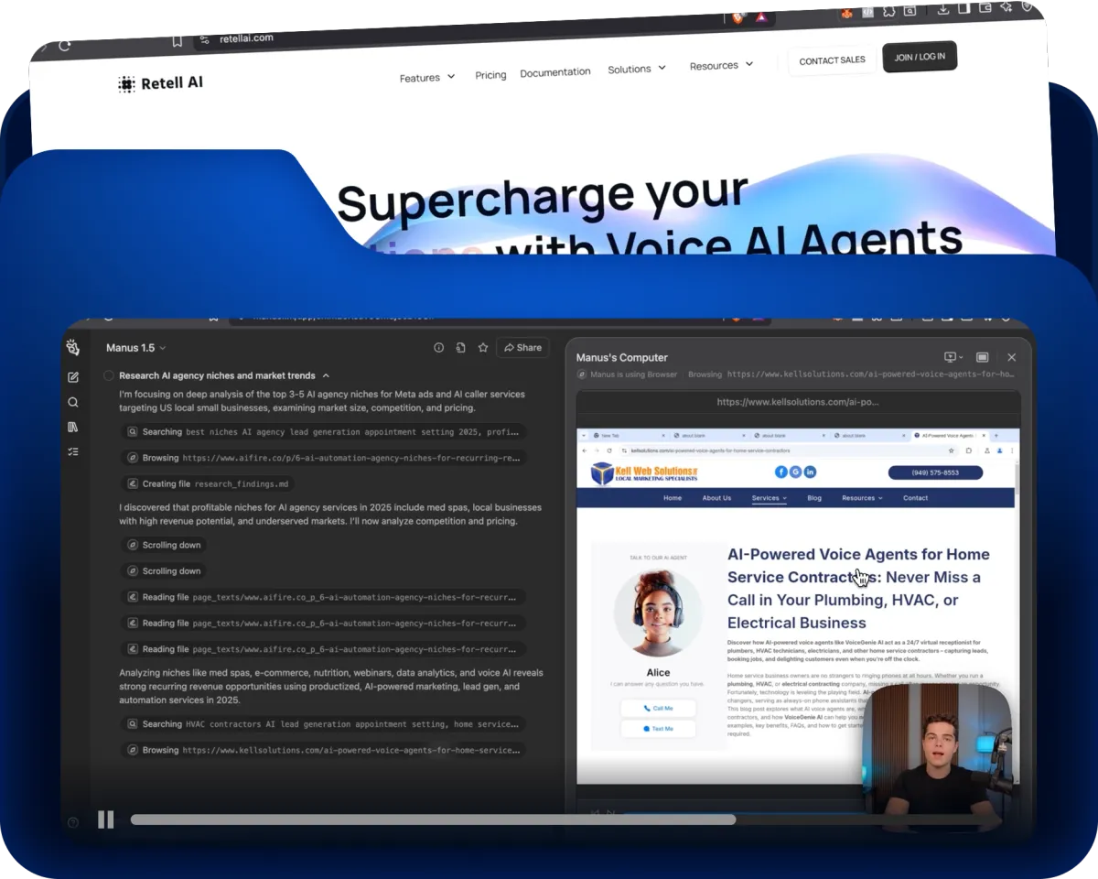Click the info icon in chat header
The height and width of the screenshot is (879, 1098).
pyautogui.click(x=438, y=348)
